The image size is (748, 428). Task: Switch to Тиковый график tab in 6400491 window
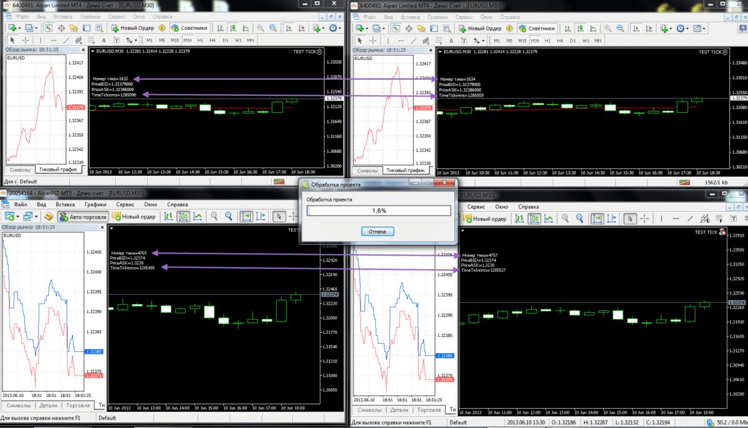coord(58,169)
